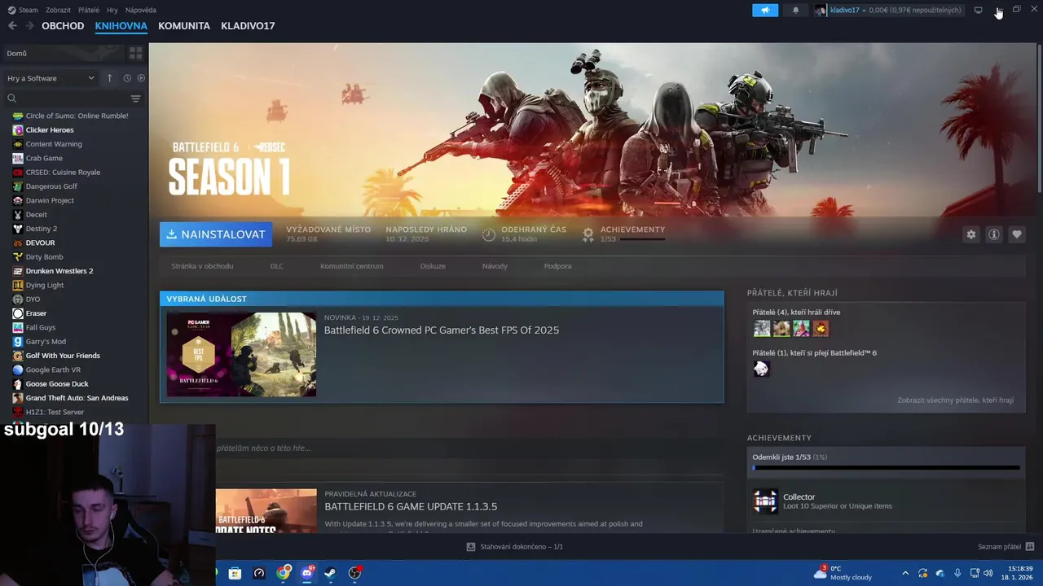This screenshot has height=586, width=1043.
Task: Click Zobrazit všechny přátele, kteří hrají
Action: [955, 400]
